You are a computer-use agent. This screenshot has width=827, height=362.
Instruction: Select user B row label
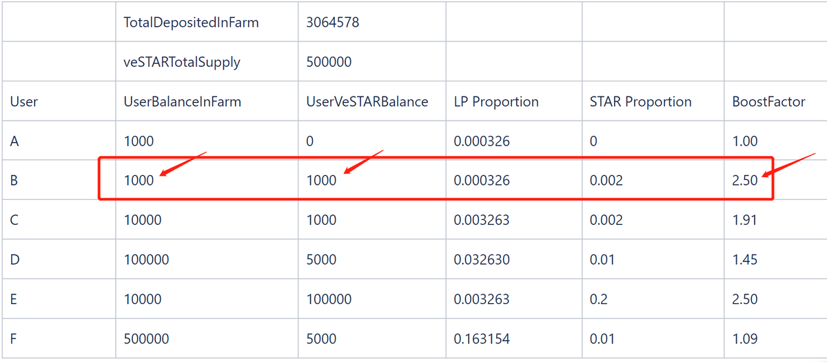[14, 181]
